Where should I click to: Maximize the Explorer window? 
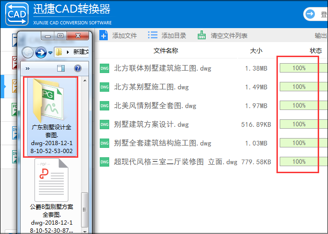tap(60, 36)
